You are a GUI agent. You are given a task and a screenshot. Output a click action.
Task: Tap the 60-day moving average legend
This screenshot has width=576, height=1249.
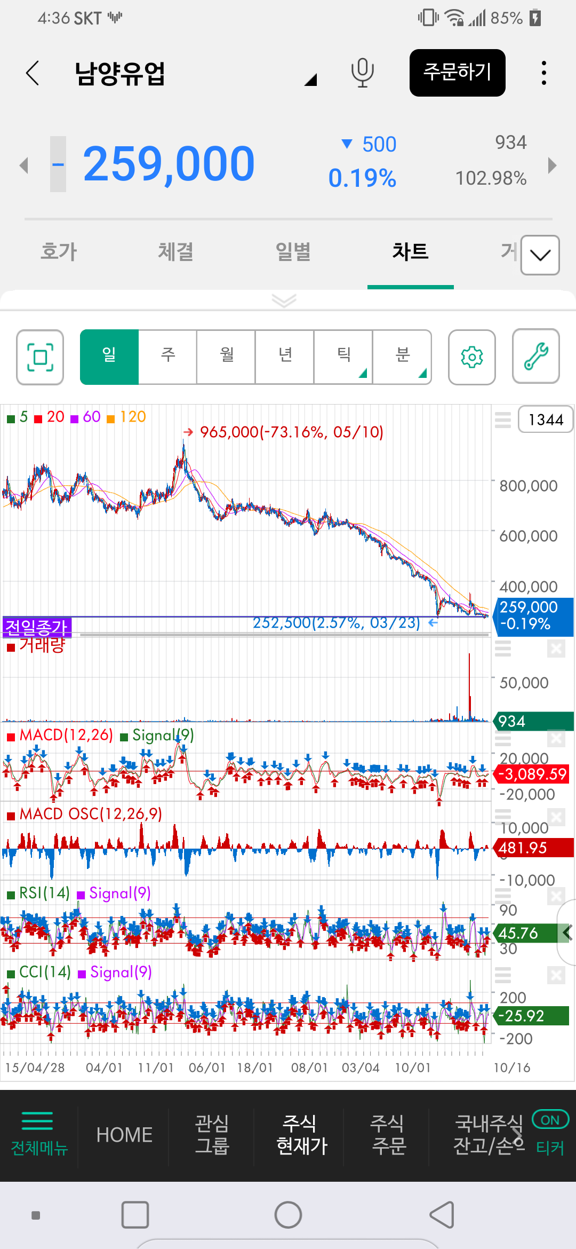click(85, 417)
